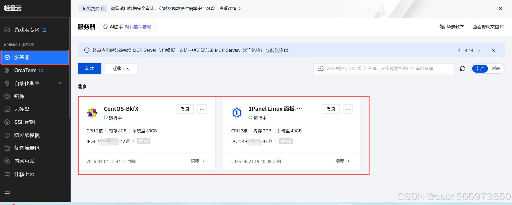Click the 新建 button

click(90, 69)
